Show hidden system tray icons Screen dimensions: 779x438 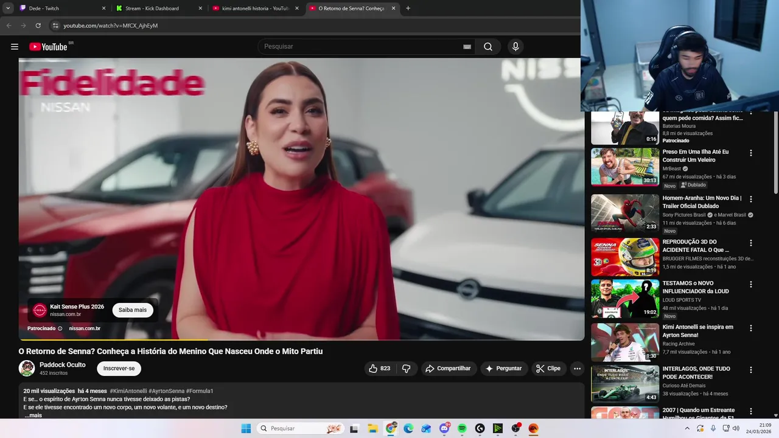coord(687,428)
